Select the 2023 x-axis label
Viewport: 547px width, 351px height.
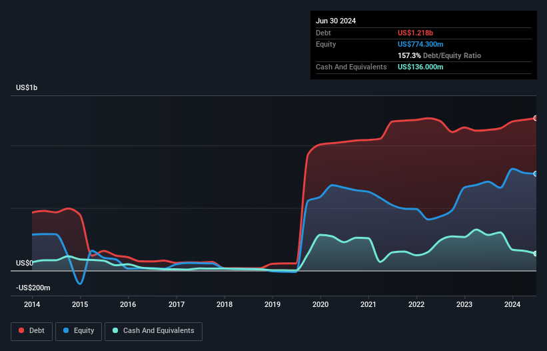tap(464, 304)
